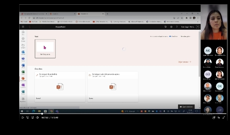Image resolution: width=230 pixels, height=135 pixels.
Task: Open the Office help question mark
Action: pyautogui.click(x=177, y=27)
